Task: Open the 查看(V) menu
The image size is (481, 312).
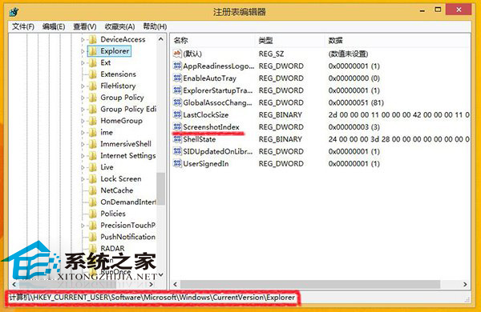Action: [x=85, y=26]
